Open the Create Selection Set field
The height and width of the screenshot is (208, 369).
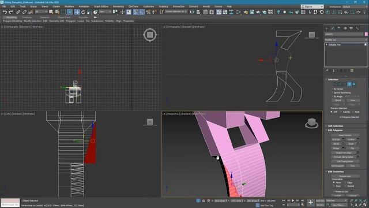tap(176, 12)
